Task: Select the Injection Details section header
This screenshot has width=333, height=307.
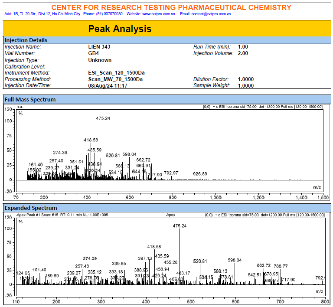Action: 26,40
